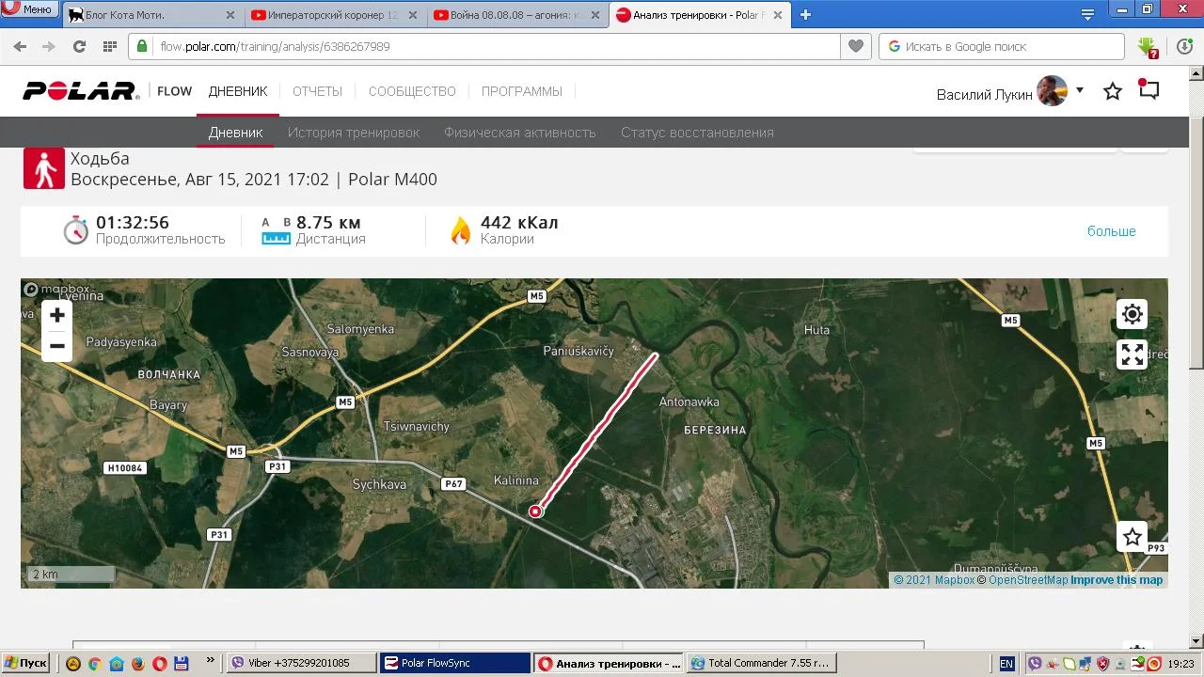
Task: Go back to the previous page
Action: [x=20, y=46]
